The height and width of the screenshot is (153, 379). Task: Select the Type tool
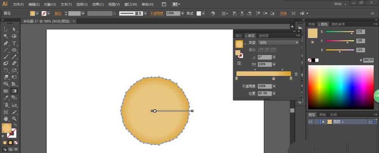click(x=14, y=43)
